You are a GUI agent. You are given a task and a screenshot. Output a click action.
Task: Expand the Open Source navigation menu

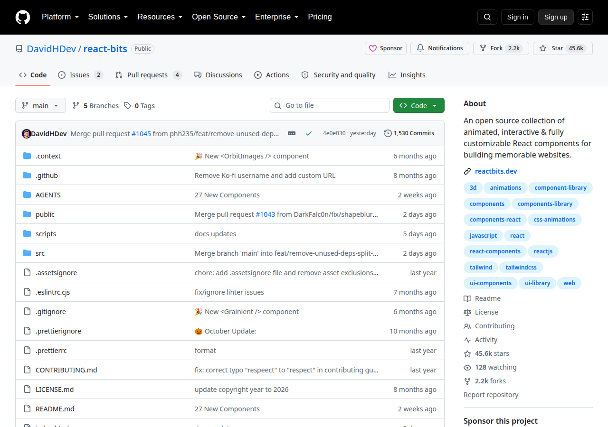point(218,17)
